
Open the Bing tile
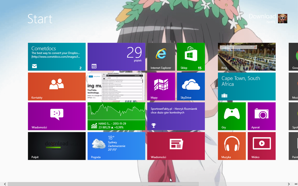pyautogui.click(x=247, y=57)
